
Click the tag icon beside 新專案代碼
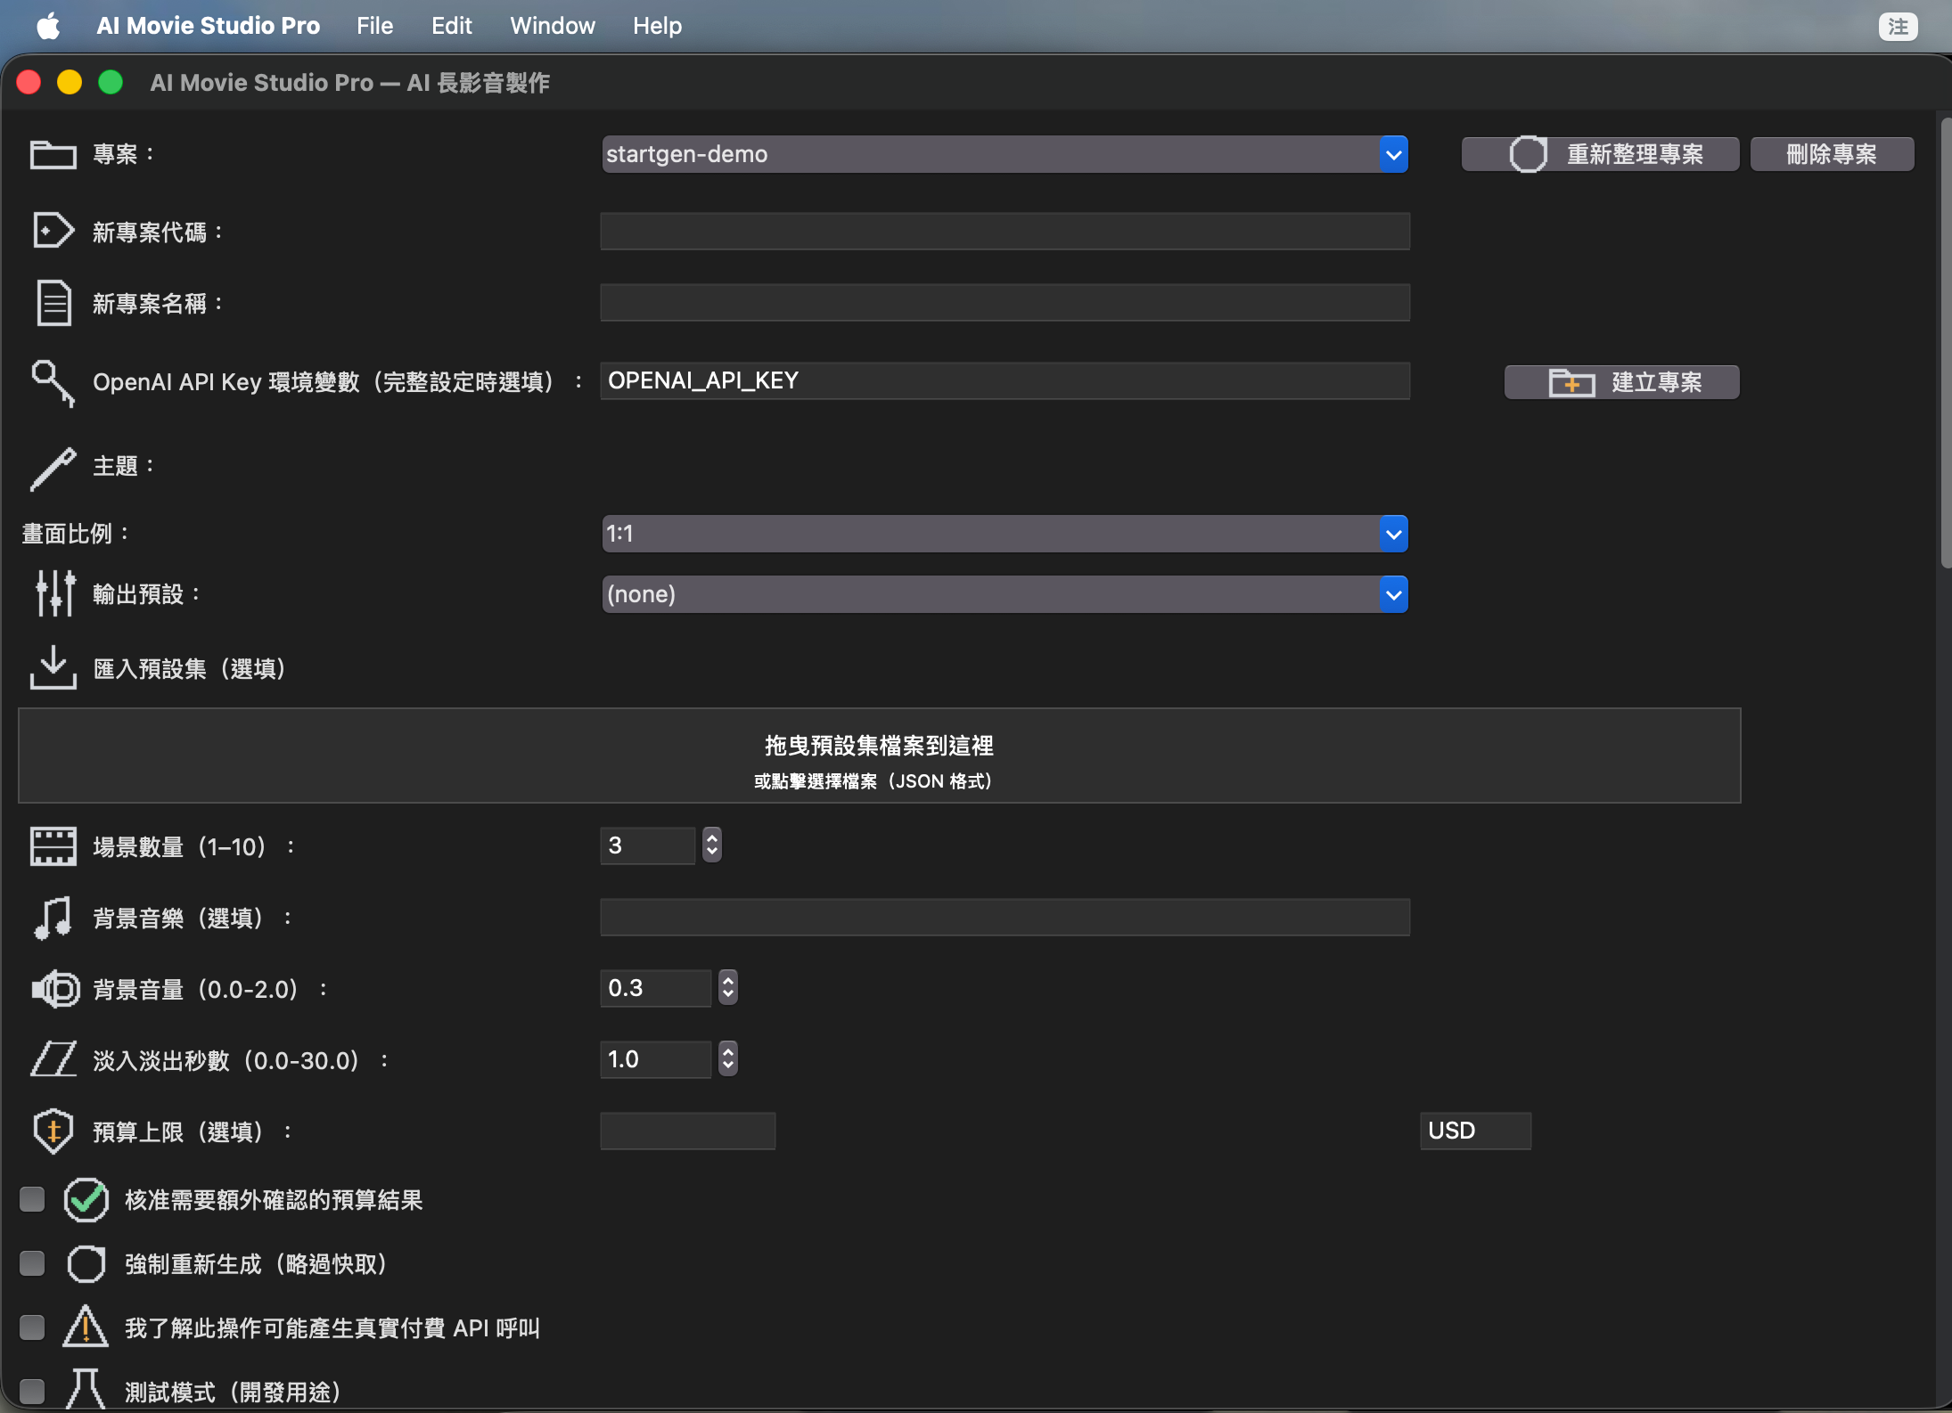pyautogui.click(x=53, y=231)
